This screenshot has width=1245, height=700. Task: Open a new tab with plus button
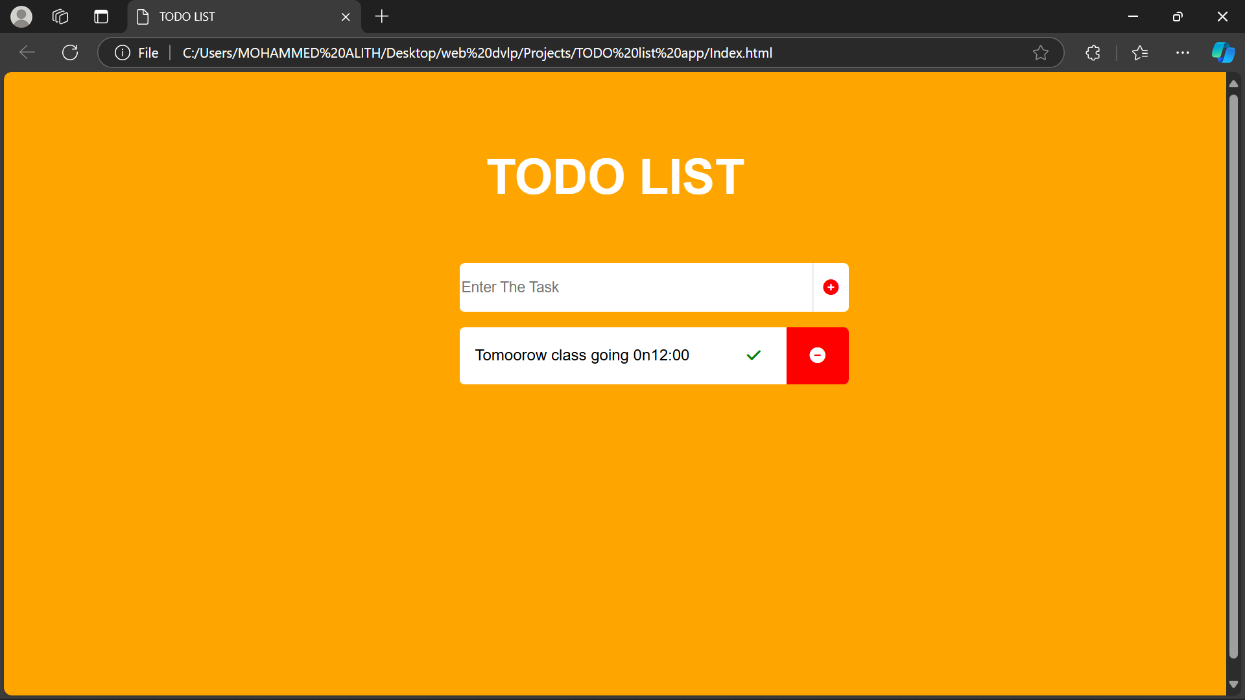pyautogui.click(x=382, y=16)
